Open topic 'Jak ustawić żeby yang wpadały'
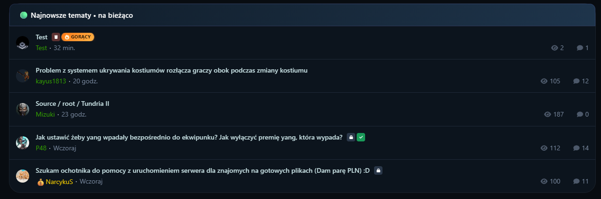Screen dimensions: 601x199 (189, 137)
